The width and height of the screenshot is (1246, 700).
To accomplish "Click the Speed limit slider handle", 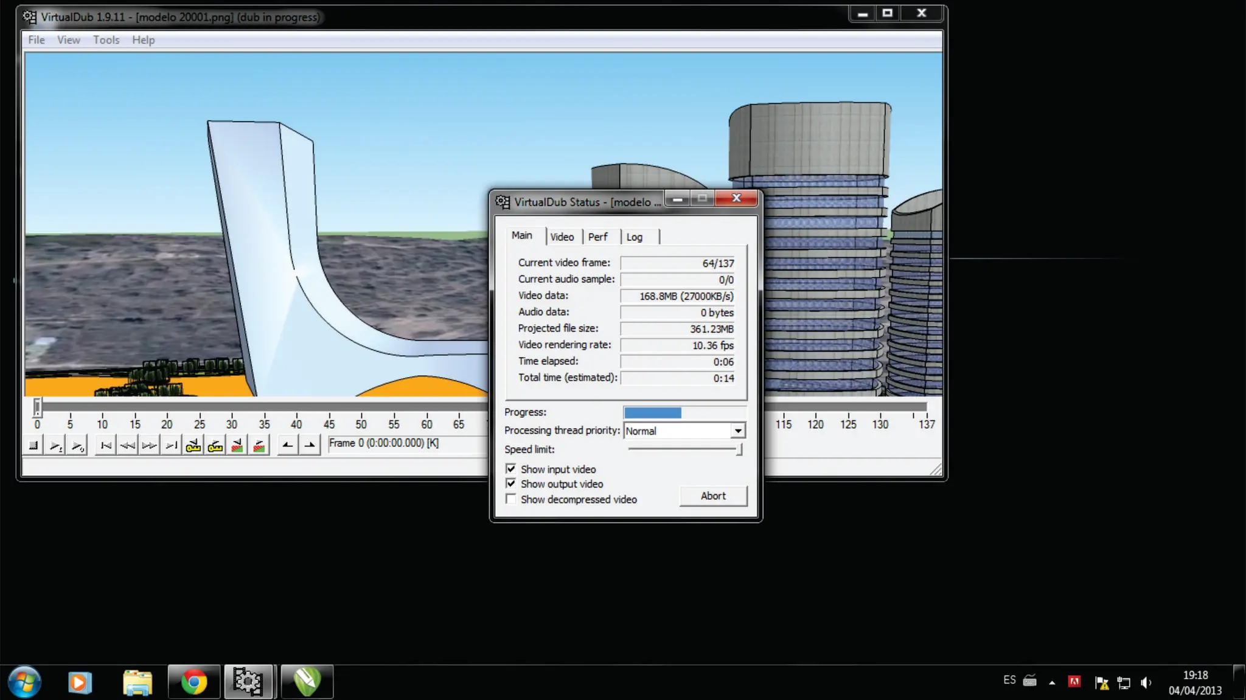I will 739,449.
